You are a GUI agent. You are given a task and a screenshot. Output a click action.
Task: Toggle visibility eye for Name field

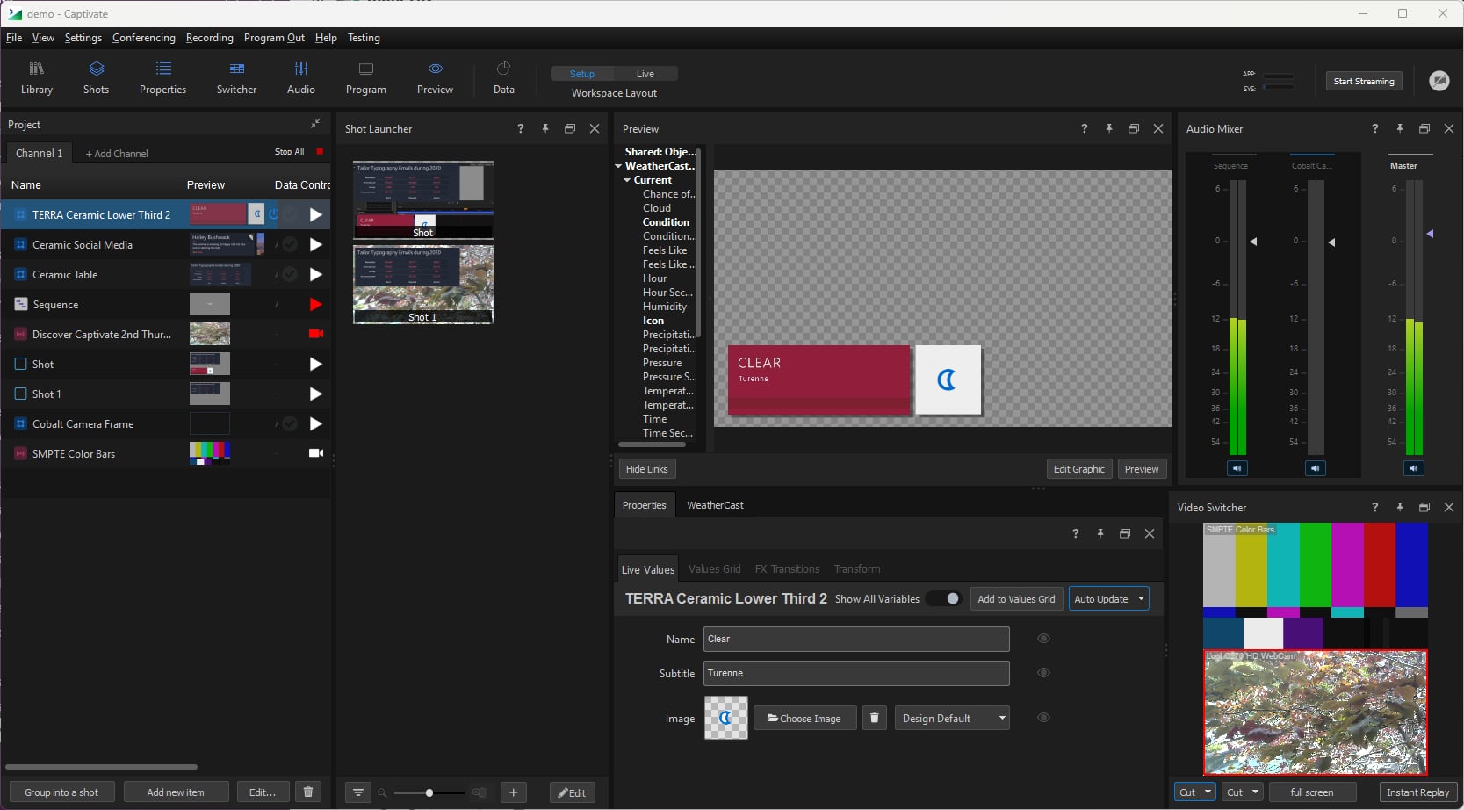pos(1043,639)
